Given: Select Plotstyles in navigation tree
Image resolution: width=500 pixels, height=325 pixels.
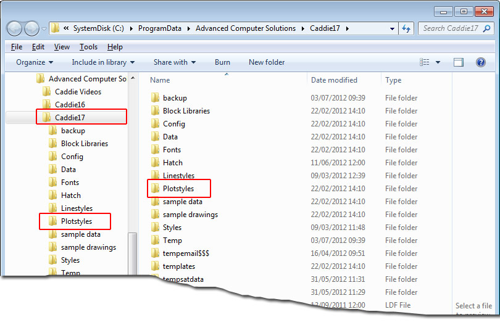Looking at the screenshot, I should pos(70,221).
